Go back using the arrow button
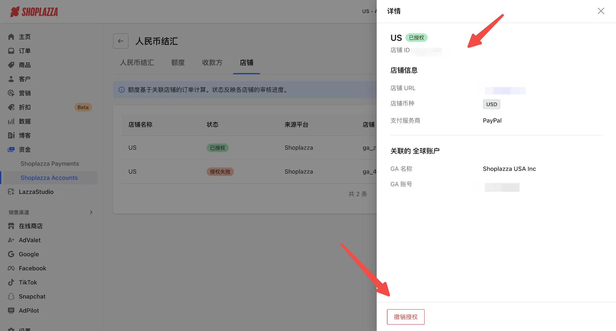This screenshot has width=616, height=331. (x=121, y=41)
